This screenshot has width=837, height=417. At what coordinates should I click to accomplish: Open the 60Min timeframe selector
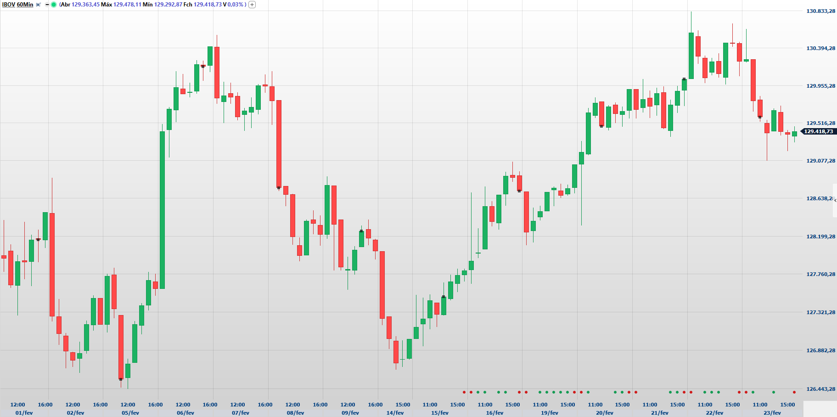(x=25, y=5)
